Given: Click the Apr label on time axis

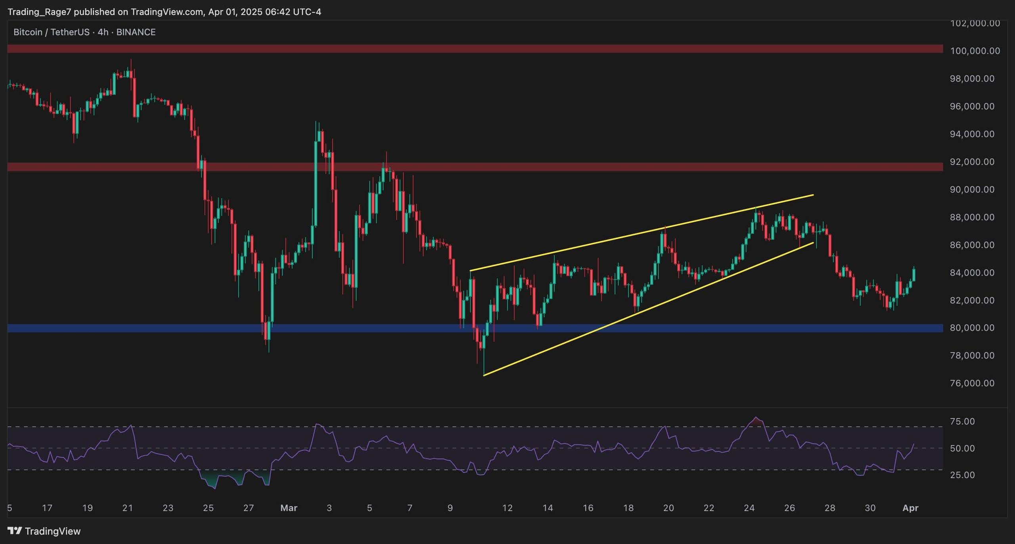Looking at the screenshot, I should pos(910,508).
